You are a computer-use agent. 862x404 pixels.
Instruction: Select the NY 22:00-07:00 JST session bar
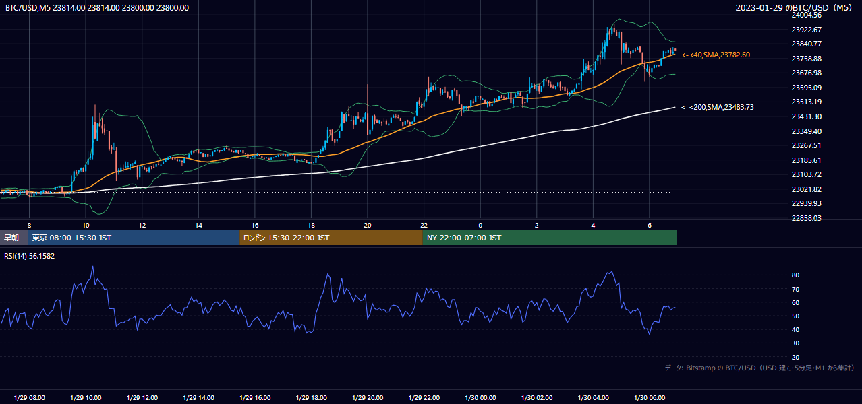pos(550,238)
